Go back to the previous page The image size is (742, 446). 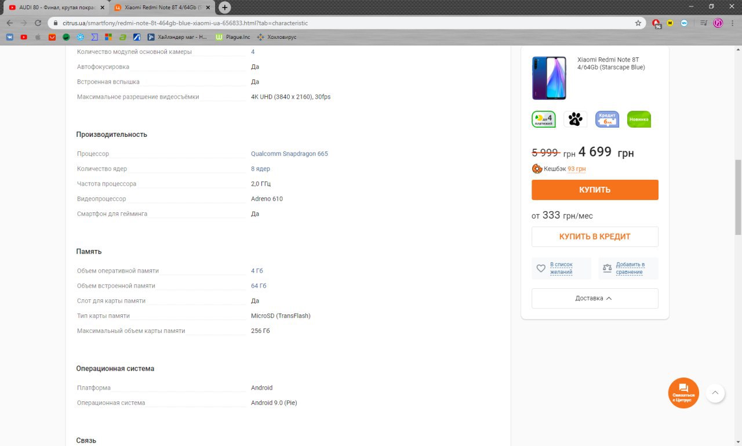point(9,23)
